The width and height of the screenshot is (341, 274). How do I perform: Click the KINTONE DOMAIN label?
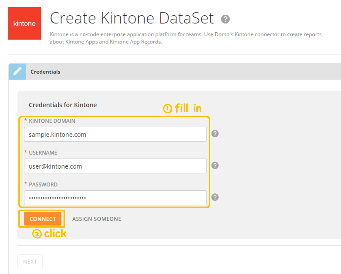pos(52,121)
